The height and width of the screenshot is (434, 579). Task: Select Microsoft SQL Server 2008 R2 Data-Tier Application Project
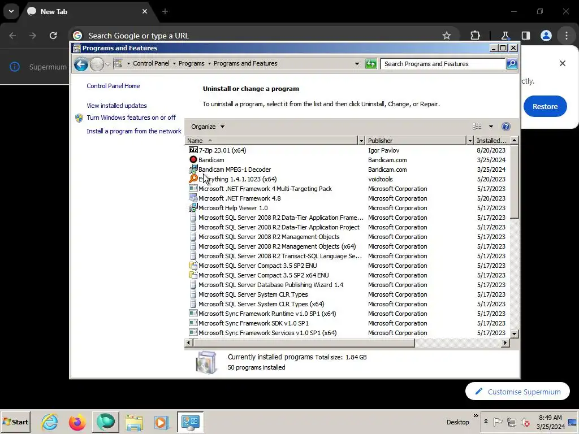click(x=347, y=227)
